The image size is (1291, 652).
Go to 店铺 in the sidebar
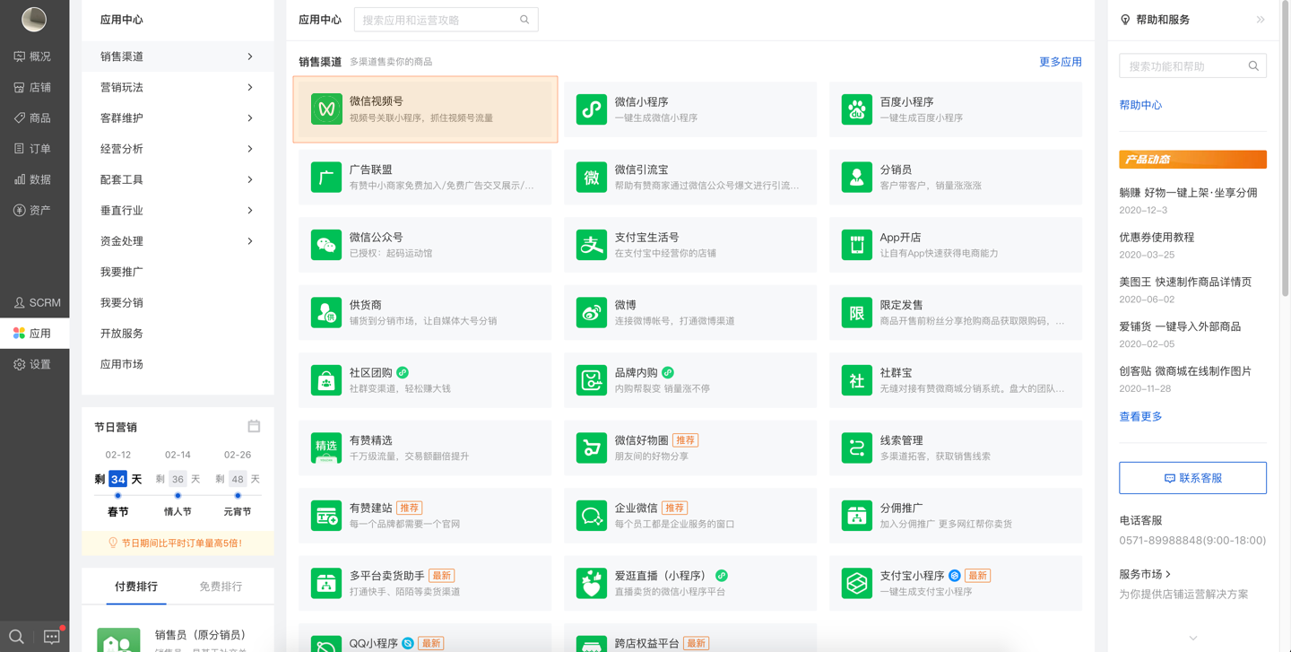coord(34,87)
